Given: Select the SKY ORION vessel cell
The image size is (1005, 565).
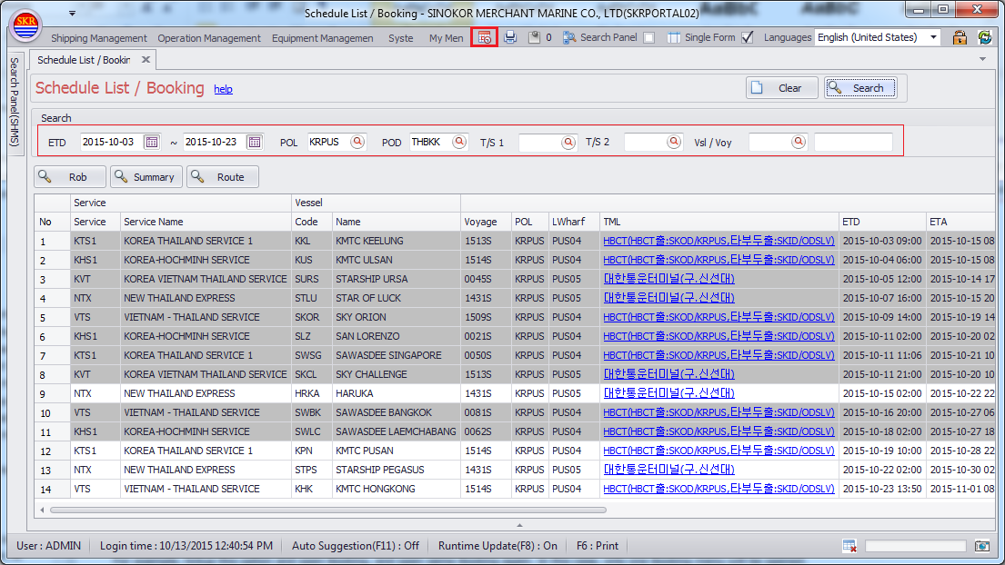Looking at the screenshot, I should (397, 317).
